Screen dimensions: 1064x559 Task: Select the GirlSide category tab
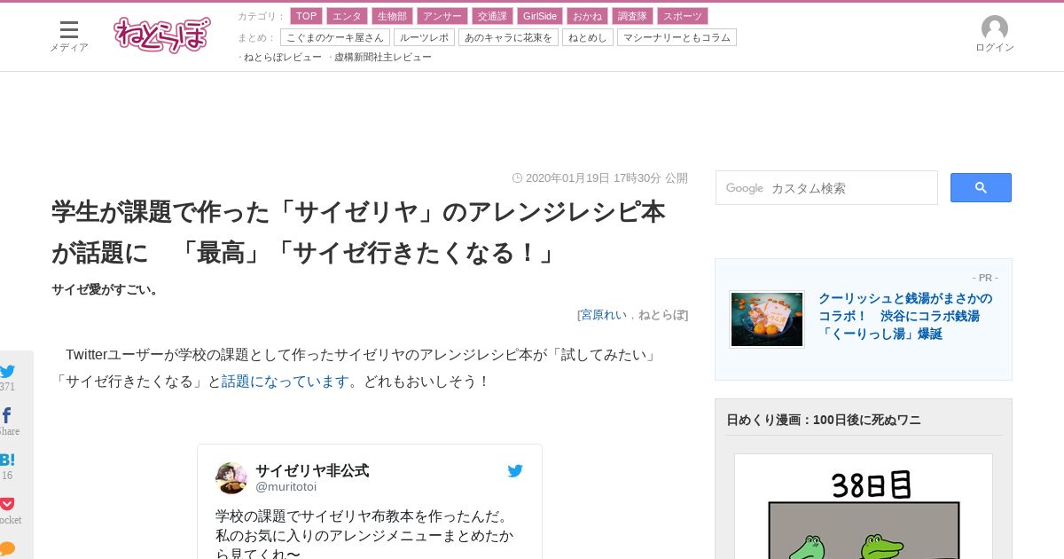point(539,16)
